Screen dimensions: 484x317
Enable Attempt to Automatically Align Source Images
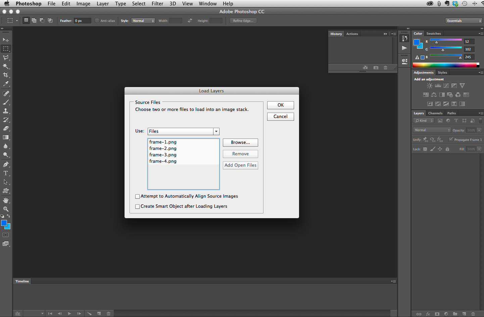click(x=137, y=196)
